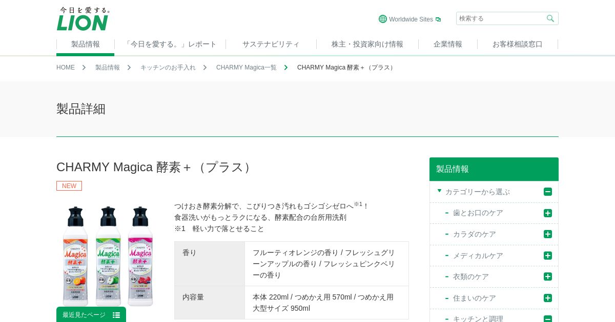Click the 本体 220ml contents cell

coord(326,303)
